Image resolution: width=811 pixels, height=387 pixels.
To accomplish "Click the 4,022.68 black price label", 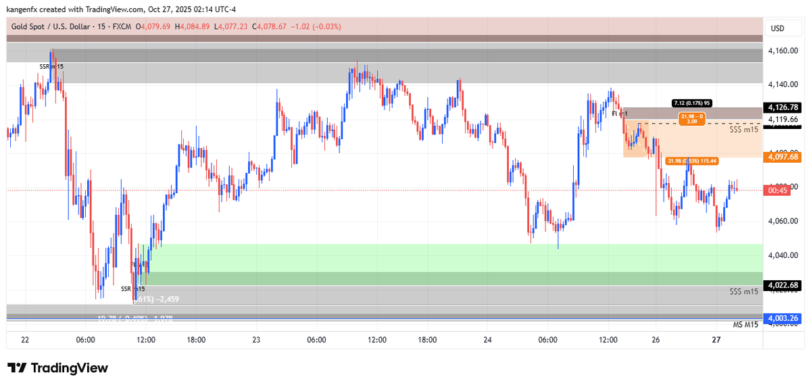I will point(783,285).
